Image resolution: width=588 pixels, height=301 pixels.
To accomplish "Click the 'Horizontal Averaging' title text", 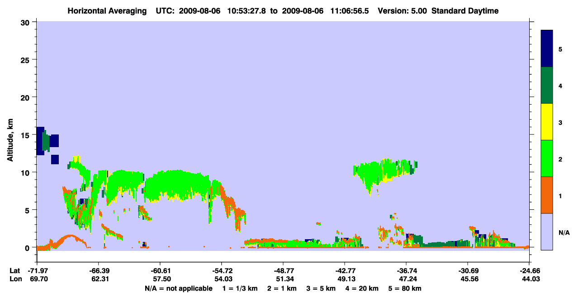I will [108, 11].
